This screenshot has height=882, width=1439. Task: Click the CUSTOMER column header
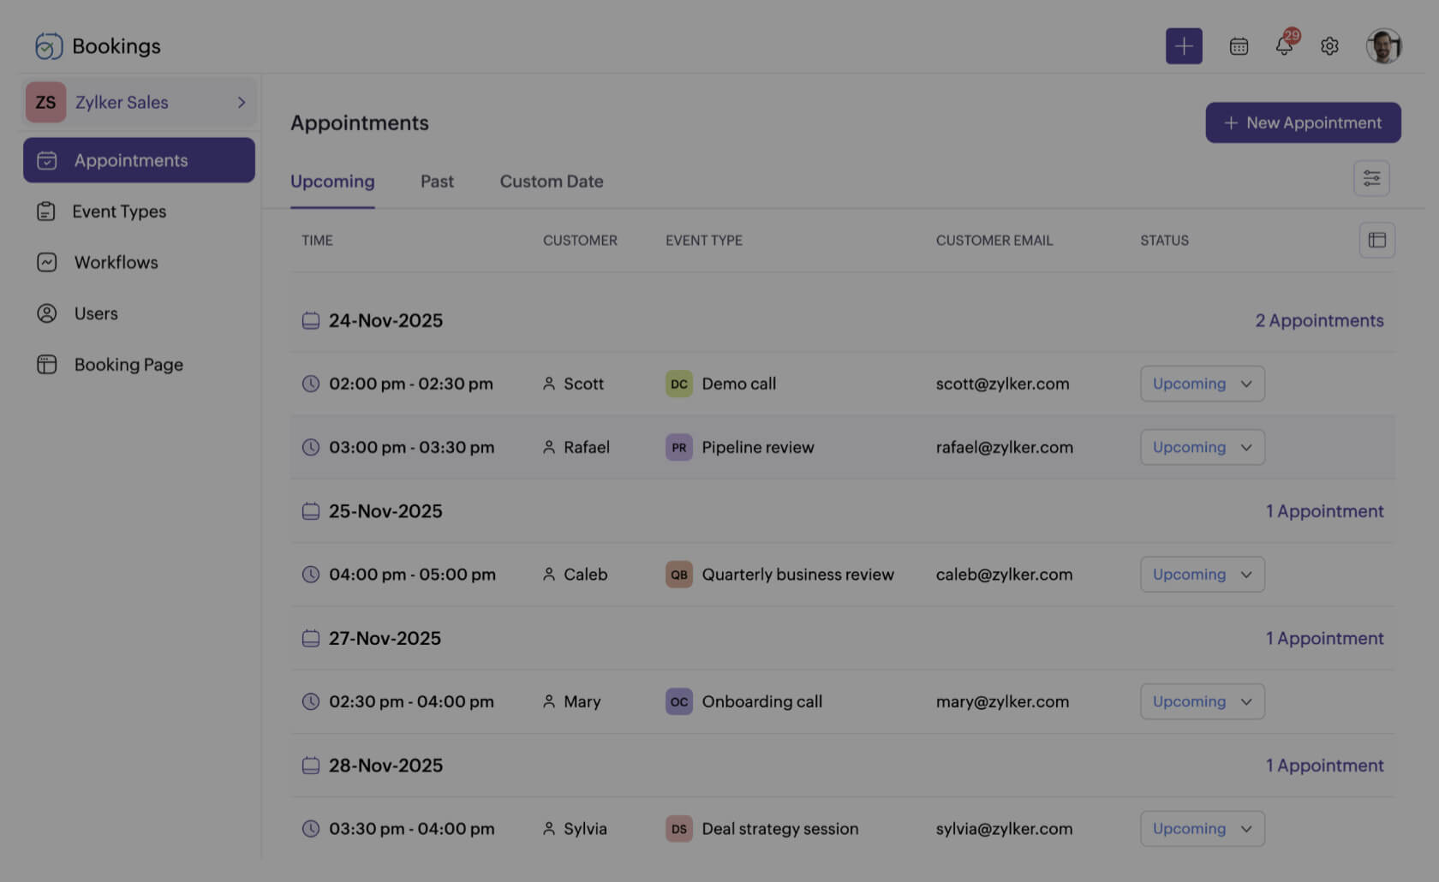click(x=580, y=241)
